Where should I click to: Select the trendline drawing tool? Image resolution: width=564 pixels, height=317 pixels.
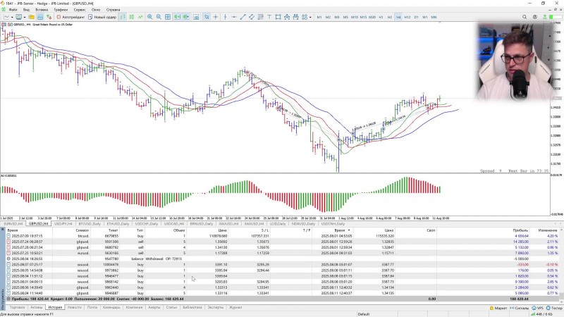pos(243,17)
